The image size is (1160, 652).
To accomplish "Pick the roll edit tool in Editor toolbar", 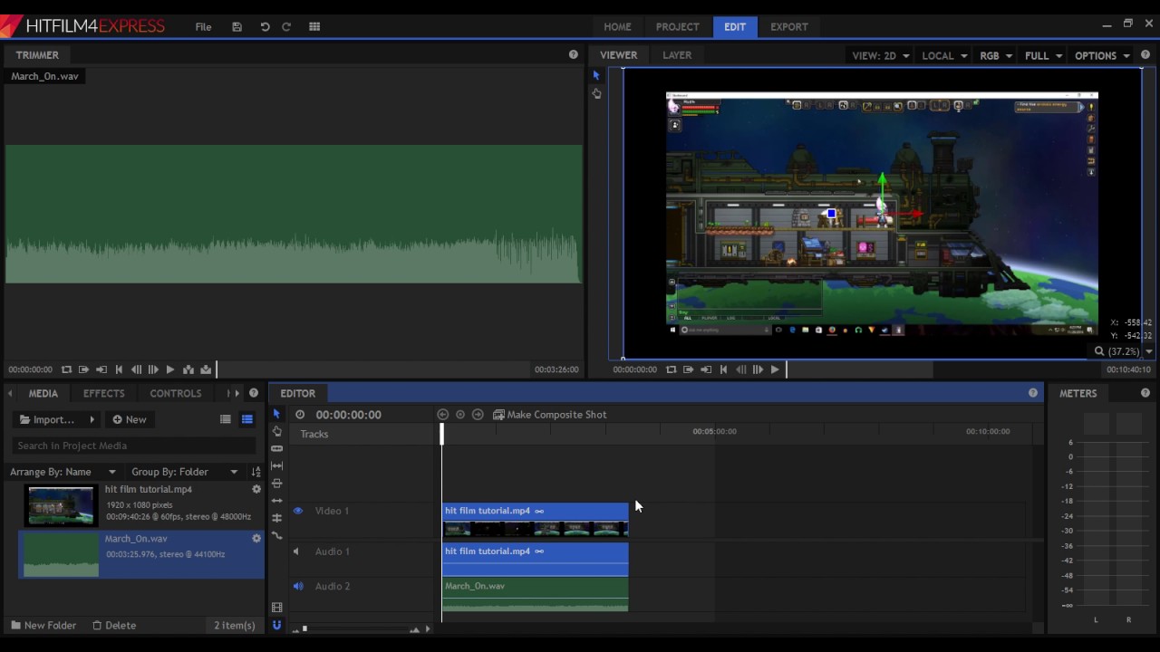I will point(276,518).
